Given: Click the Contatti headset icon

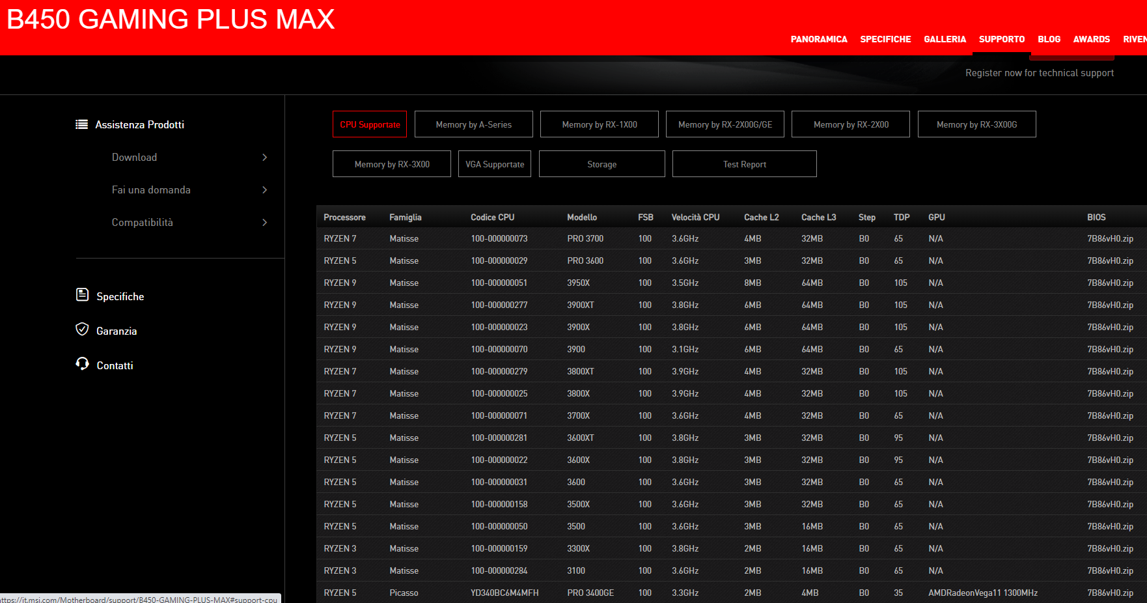Looking at the screenshot, I should 82,364.
